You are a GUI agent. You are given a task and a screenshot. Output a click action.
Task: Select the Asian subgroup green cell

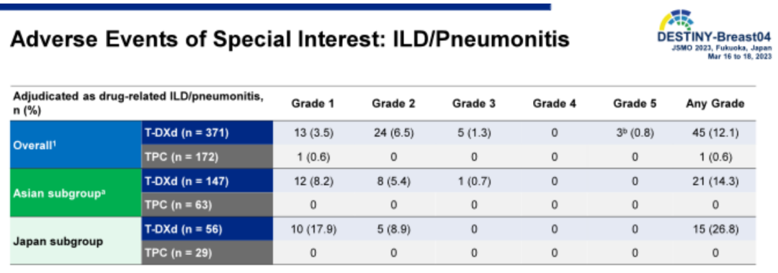coord(76,193)
